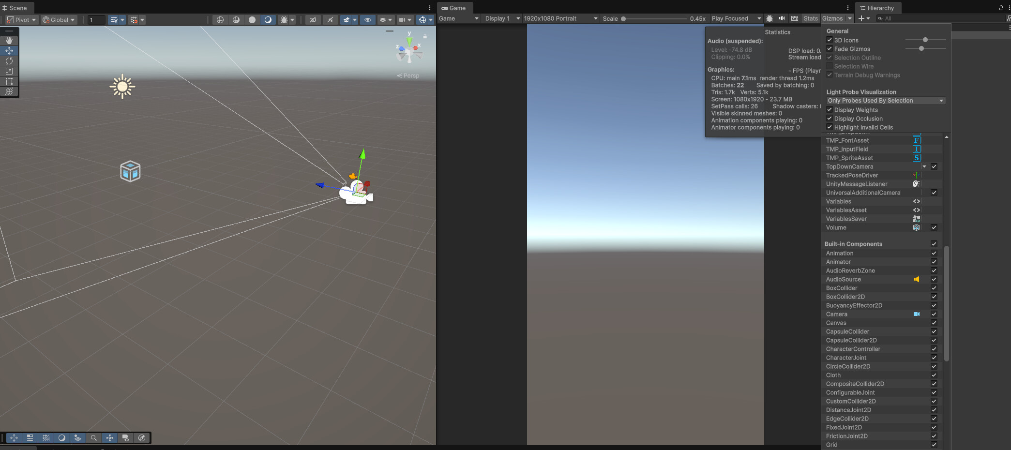Uncheck the BoxCollider gizmo visibility
This screenshot has width=1011, height=450.
point(934,288)
